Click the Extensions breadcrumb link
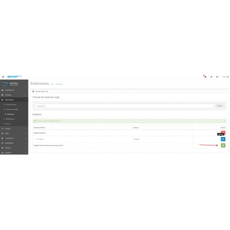Image resolution: width=230 pixels, height=230 pixels. coord(59,84)
